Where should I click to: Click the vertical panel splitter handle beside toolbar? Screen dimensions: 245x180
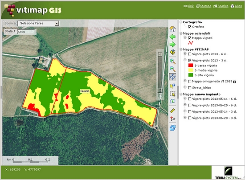[178, 92]
